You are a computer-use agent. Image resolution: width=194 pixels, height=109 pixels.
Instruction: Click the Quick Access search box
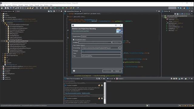pos(172,8)
